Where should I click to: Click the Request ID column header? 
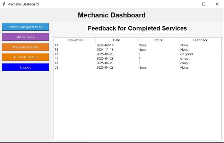[74, 40]
